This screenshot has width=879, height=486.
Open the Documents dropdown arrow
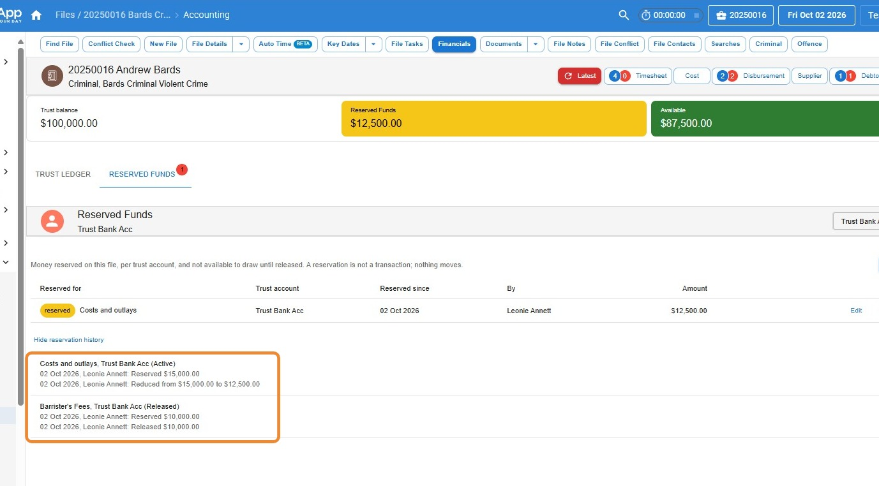tap(536, 44)
